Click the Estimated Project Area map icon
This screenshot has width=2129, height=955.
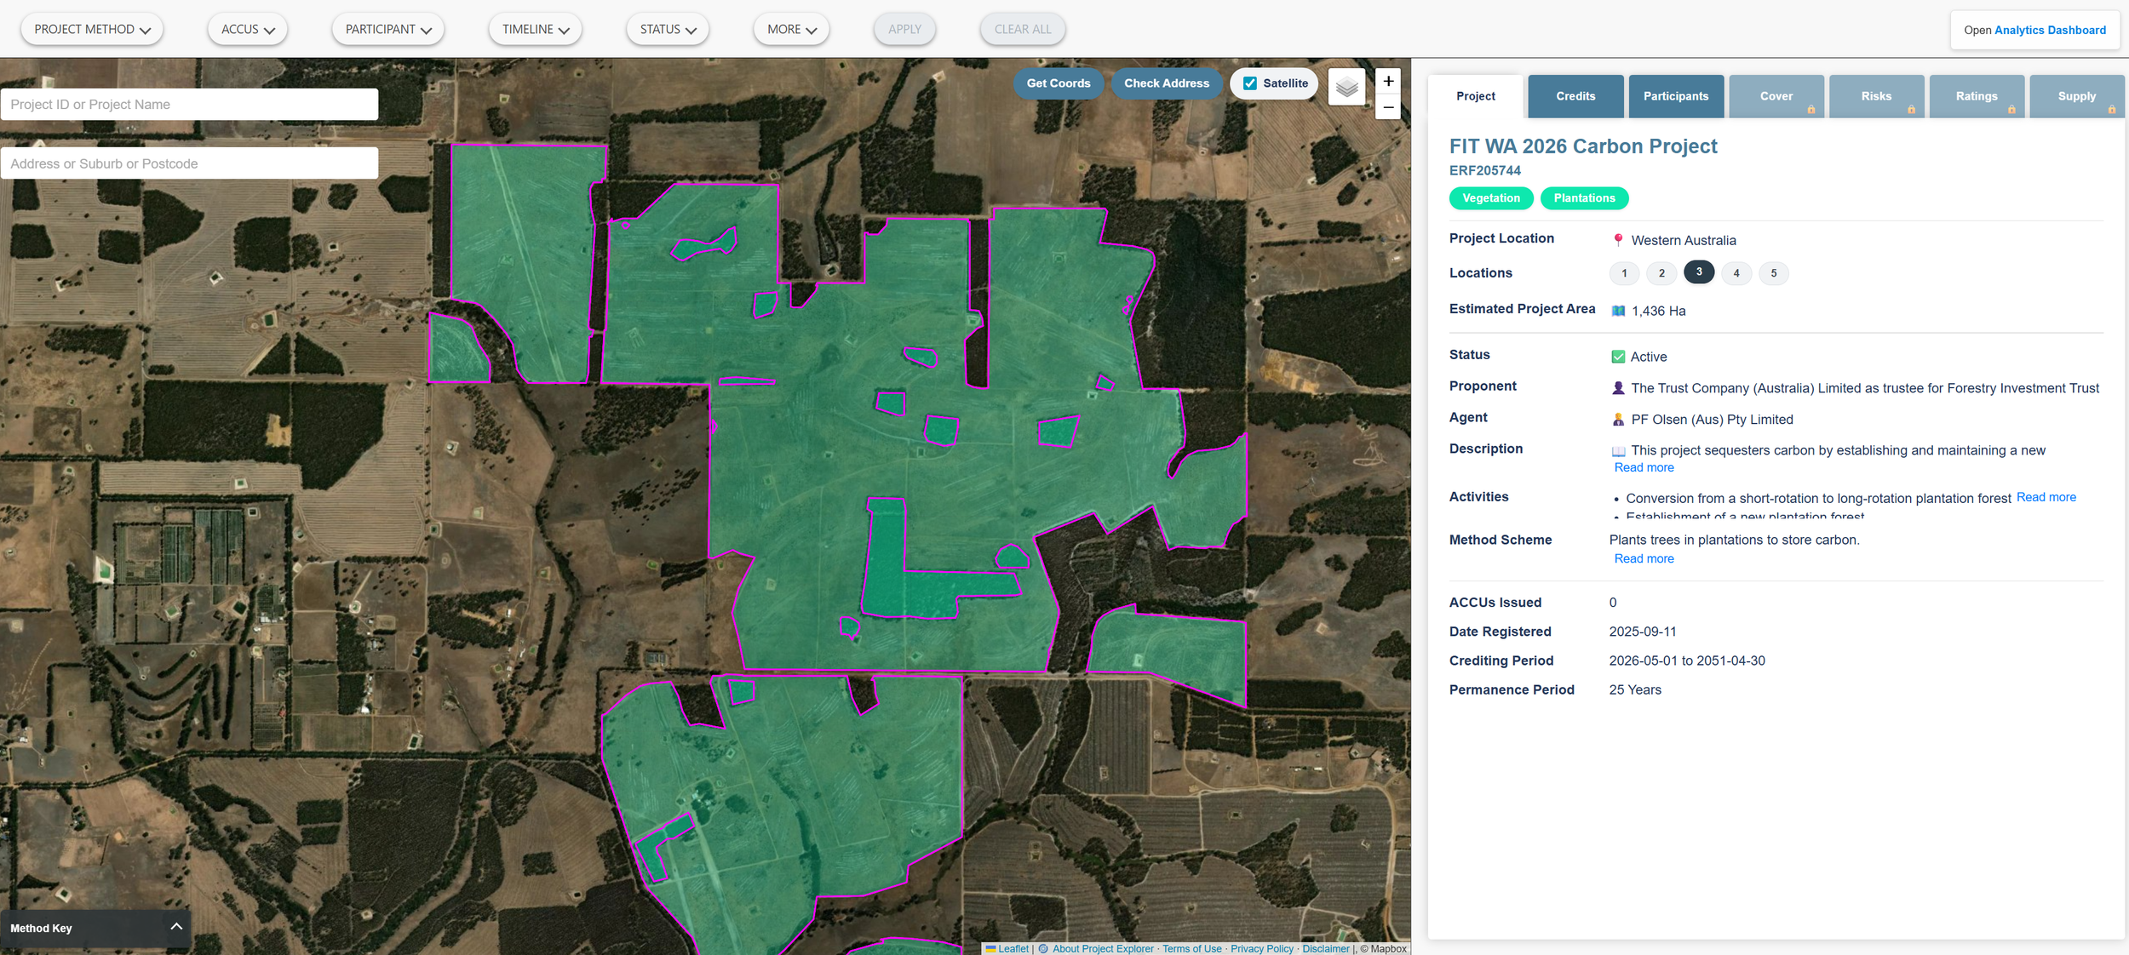[x=1618, y=311]
